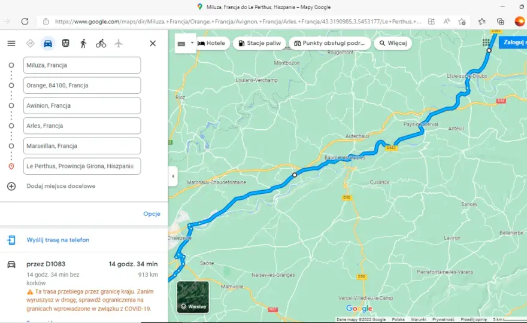The height and width of the screenshot is (323, 527).
Task: Collapse the side panel with arrow
Action: tap(172, 176)
